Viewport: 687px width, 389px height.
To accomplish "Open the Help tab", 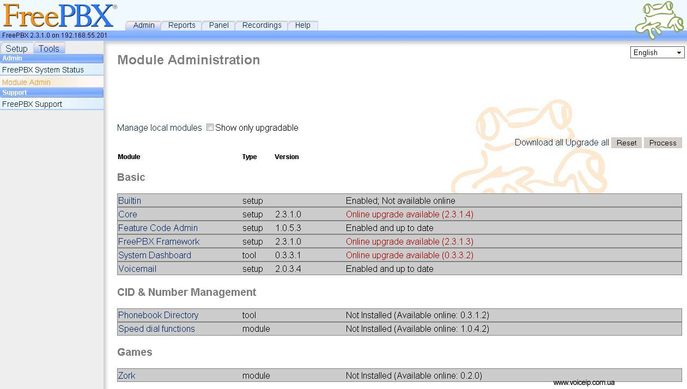I will 303,25.
